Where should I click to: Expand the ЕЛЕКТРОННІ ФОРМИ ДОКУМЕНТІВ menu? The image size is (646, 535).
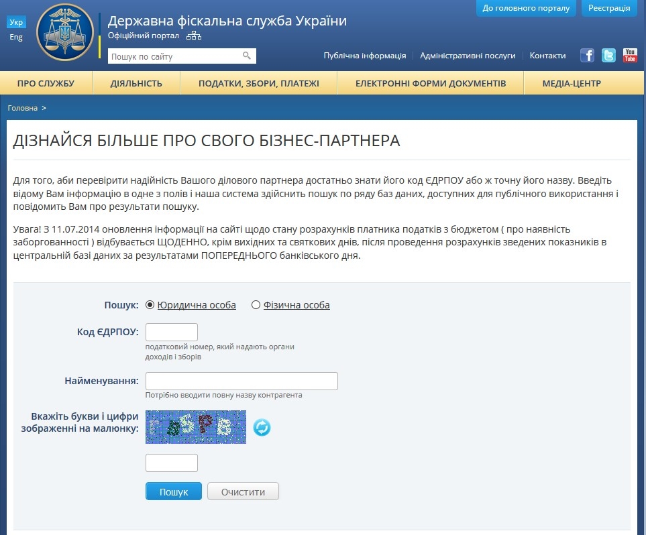tap(431, 84)
